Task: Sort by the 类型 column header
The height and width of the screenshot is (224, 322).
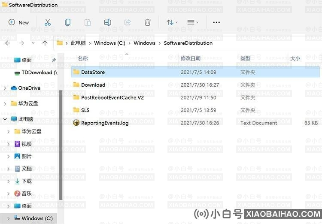Action: [246, 58]
